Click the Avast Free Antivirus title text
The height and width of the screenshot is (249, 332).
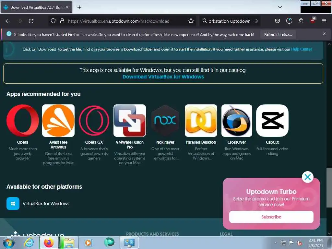tap(58, 145)
